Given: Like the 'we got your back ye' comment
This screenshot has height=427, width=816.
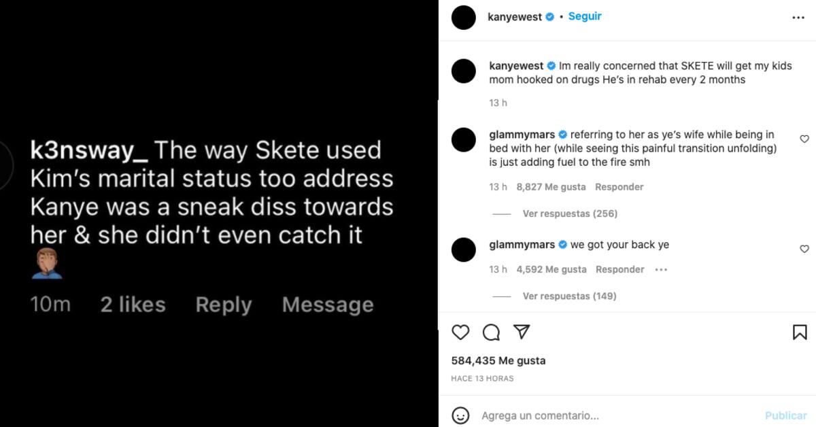Looking at the screenshot, I should [x=804, y=249].
